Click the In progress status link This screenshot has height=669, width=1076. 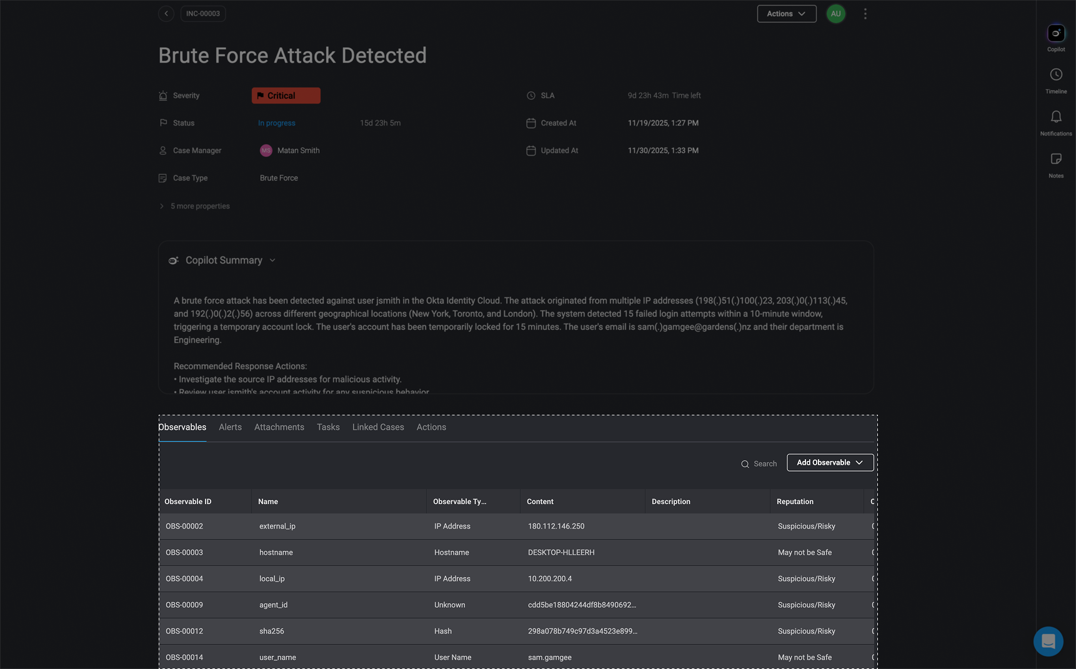coord(277,123)
